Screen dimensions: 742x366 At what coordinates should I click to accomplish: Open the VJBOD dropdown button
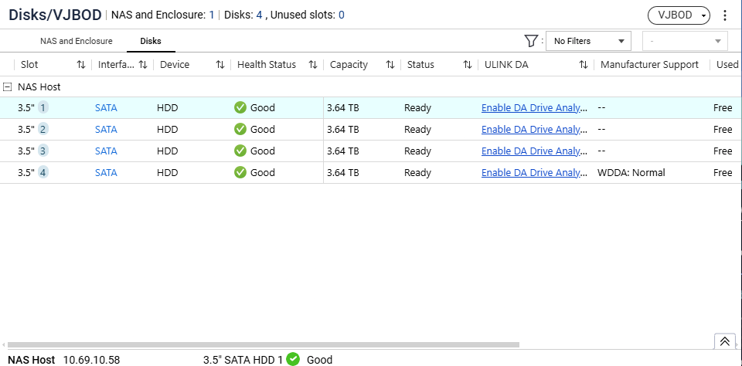pos(678,15)
